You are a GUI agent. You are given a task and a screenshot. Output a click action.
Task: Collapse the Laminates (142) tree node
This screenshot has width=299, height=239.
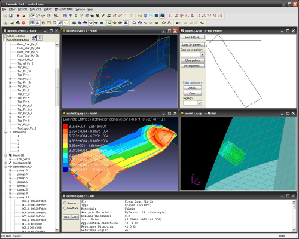click(x=6, y=167)
